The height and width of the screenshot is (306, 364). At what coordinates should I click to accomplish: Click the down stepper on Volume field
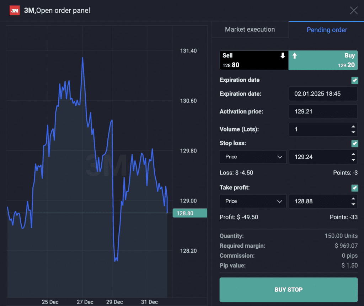(x=353, y=131)
